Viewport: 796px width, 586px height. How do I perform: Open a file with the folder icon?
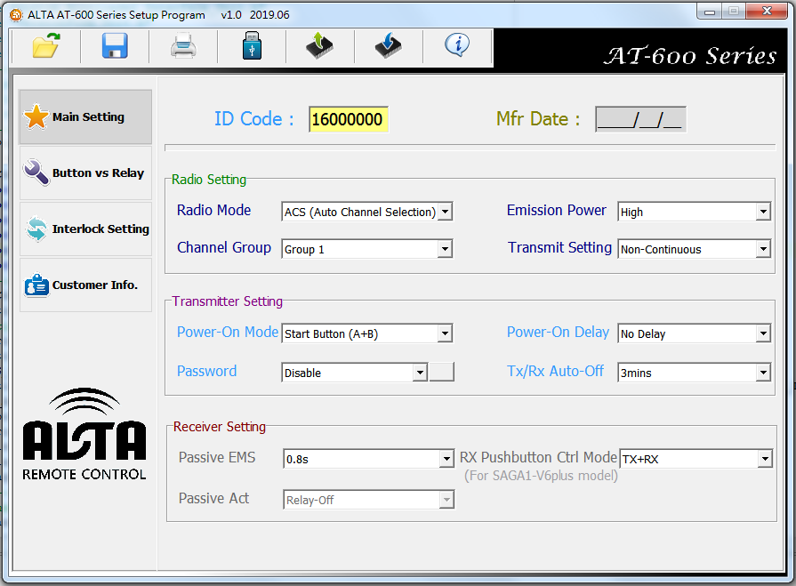[x=45, y=46]
